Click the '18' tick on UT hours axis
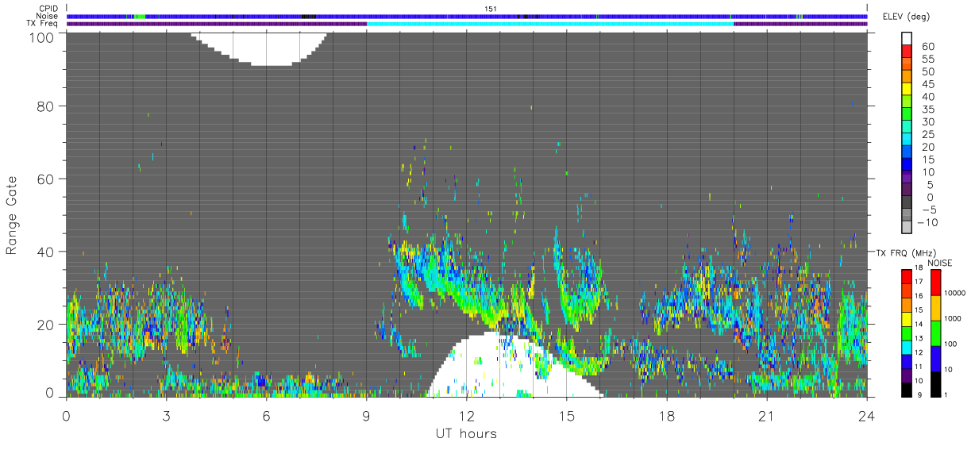The width and height of the screenshot is (975, 450). [667, 416]
